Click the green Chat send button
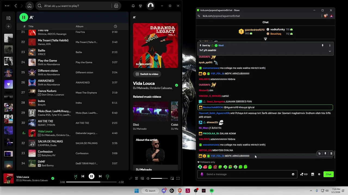The image size is (348, 195). [328, 174]
